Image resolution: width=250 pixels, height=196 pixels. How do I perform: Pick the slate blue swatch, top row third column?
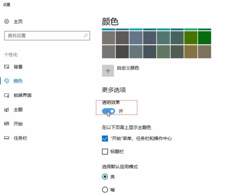tap(136, 38)
